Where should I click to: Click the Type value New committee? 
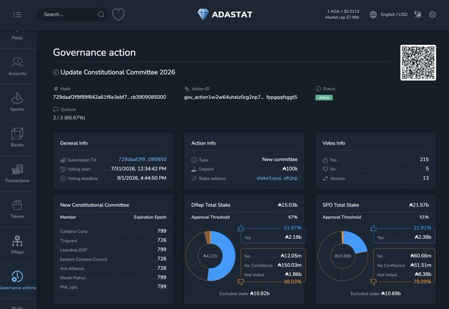click(x=280, y=159)
